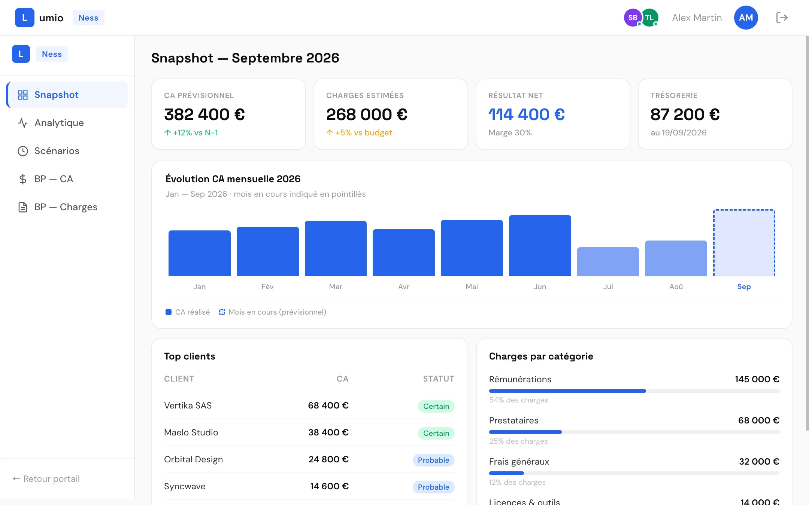Click the June bar in the chart

point(540,245)
